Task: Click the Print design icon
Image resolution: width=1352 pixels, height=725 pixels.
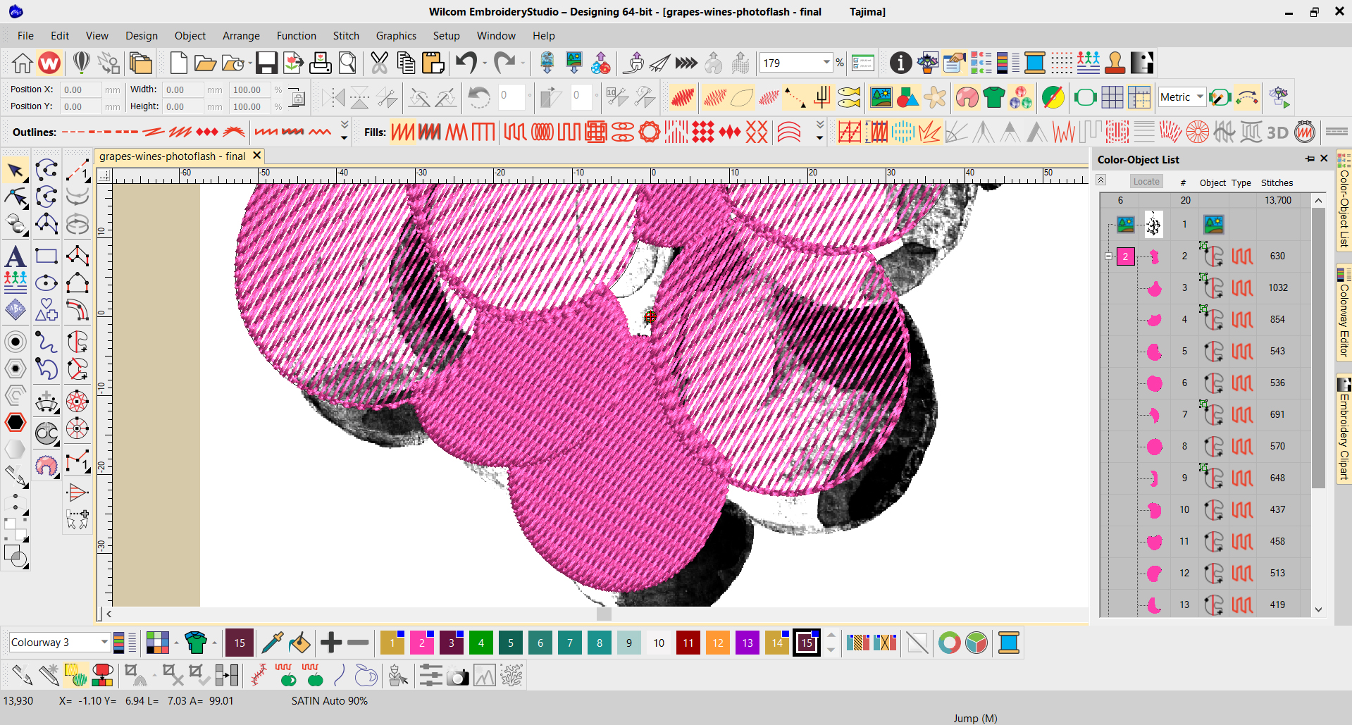Action: coord(321,63)
